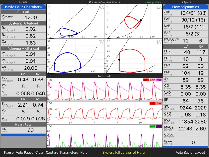Click the LV SW value 9244
Screen dimensions: 209x157
(x=186, y=108)
